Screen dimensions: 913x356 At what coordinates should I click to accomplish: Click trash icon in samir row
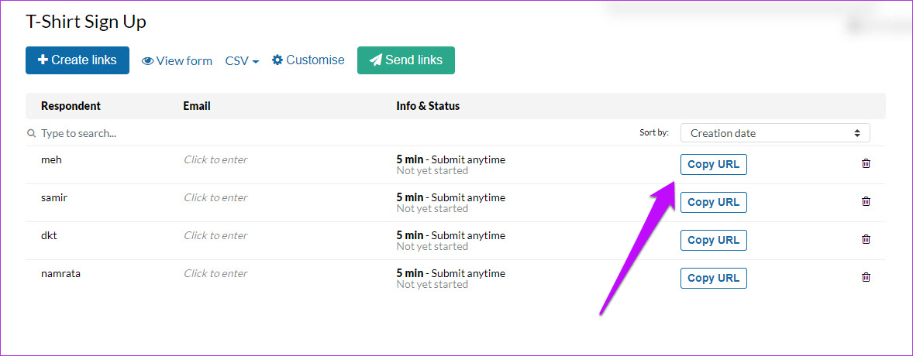pos(866,201)
